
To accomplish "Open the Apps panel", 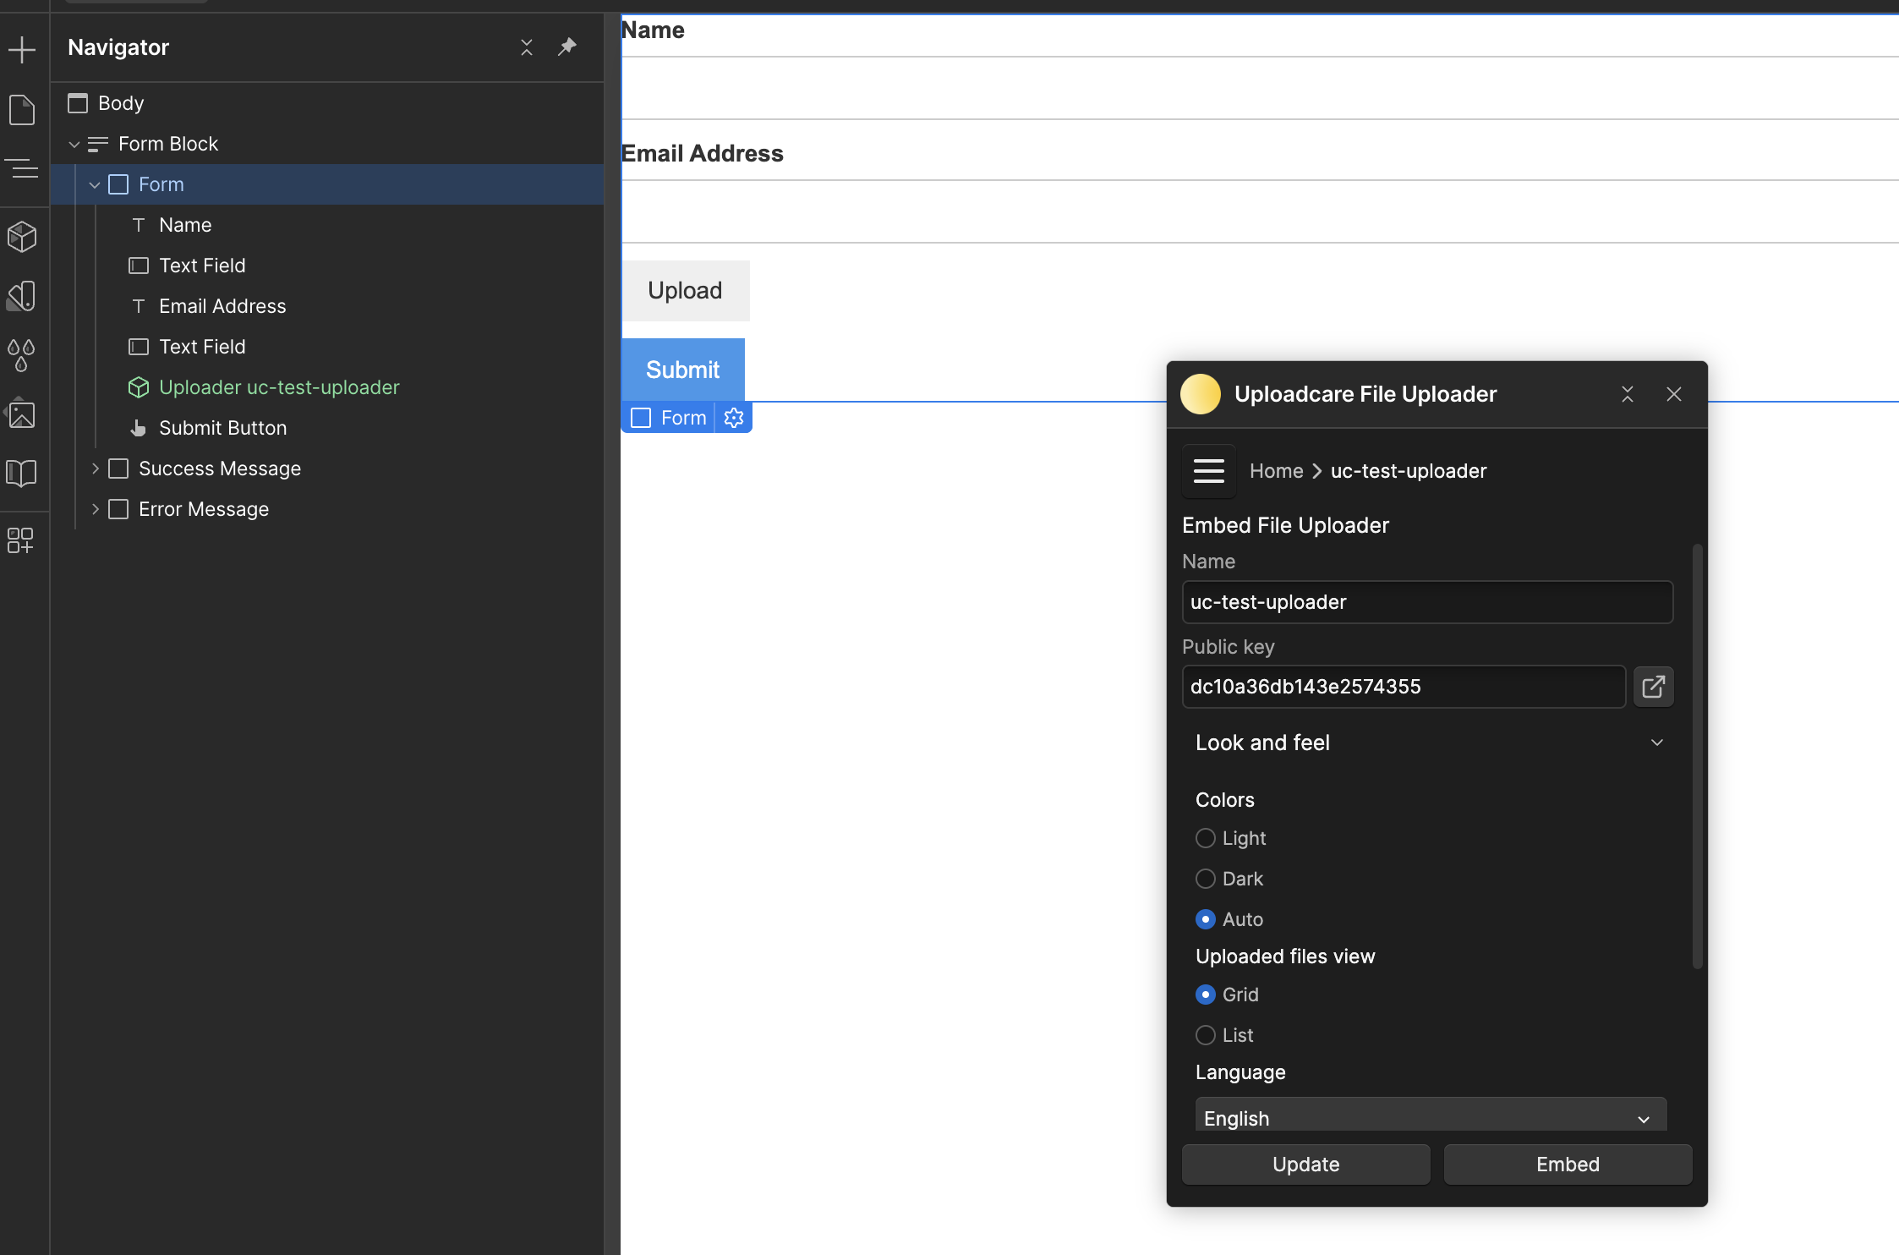I will [22, 540].
